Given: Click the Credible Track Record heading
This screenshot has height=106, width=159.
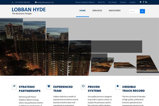Looking at the screenshot, I should point(134,89).
